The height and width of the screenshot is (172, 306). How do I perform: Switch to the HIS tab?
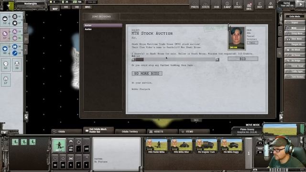(x=66, y=7)
